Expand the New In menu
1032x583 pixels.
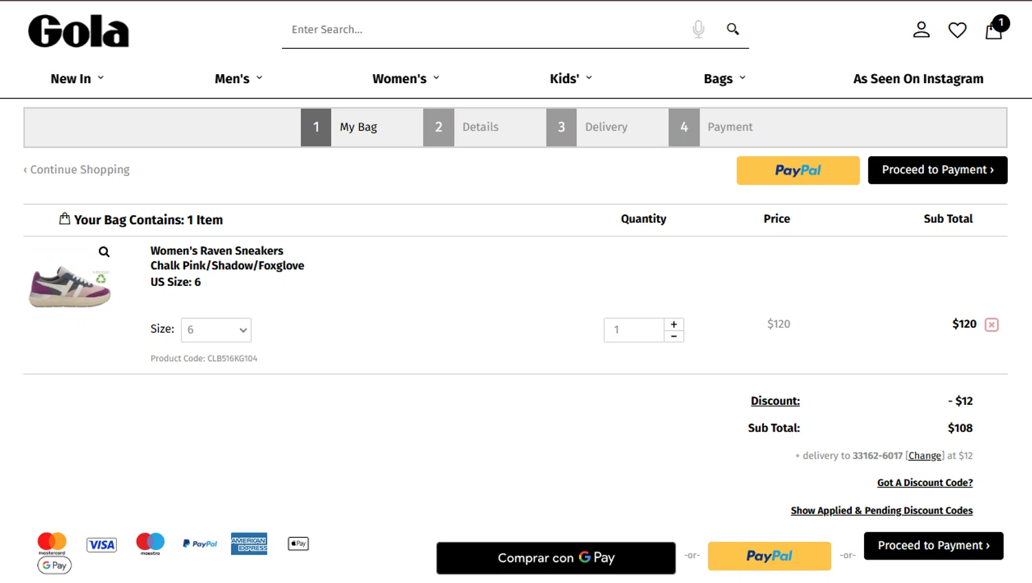click(77, 79)
